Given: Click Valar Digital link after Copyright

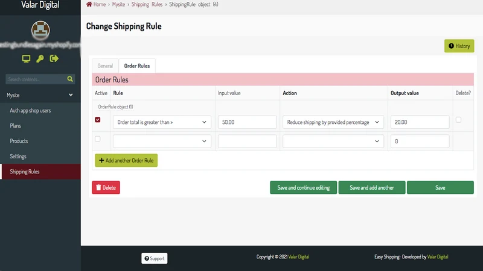Looking at the screenshot, I should tap(299, 257).
